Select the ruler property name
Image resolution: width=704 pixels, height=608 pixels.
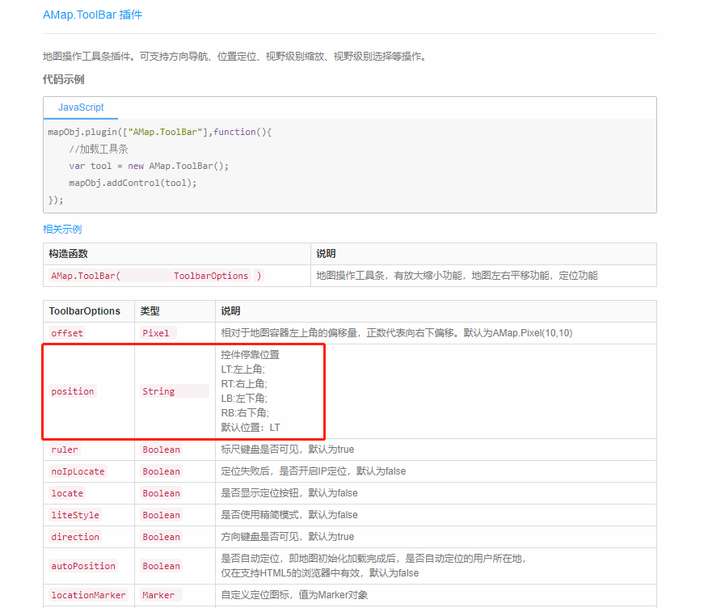65,450
